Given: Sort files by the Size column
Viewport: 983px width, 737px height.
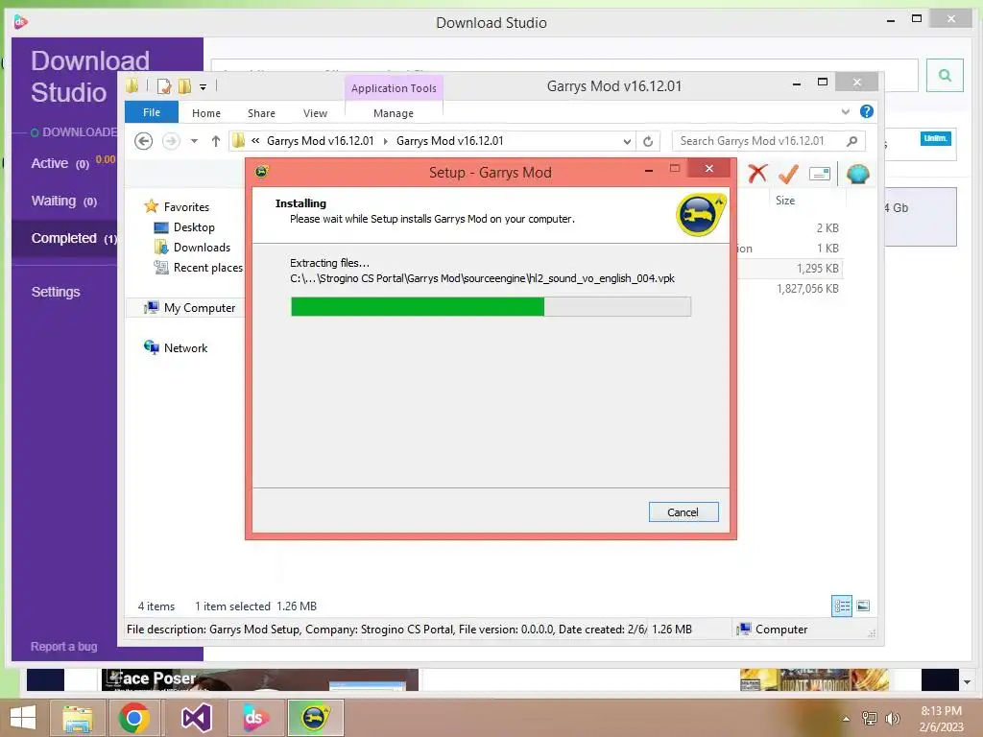Looking at the screenshot, I should pos(785,200).
